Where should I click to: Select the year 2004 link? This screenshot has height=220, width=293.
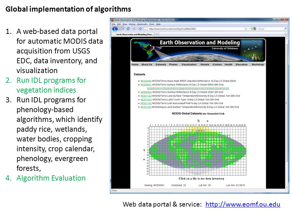tap(180, 89)
